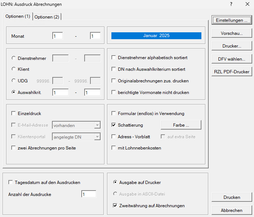Select the Dienstnehmer radio option
The height and width of the screenshot is (217, 254).
tap(14, 58)
